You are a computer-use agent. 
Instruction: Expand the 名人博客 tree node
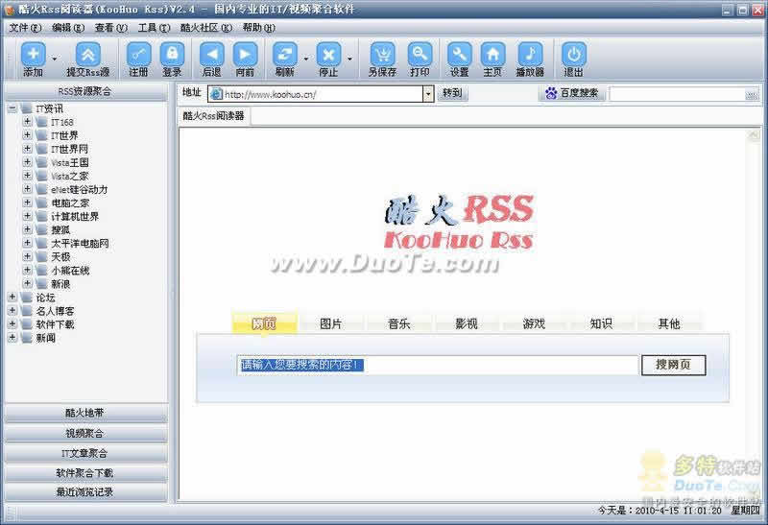12,311
